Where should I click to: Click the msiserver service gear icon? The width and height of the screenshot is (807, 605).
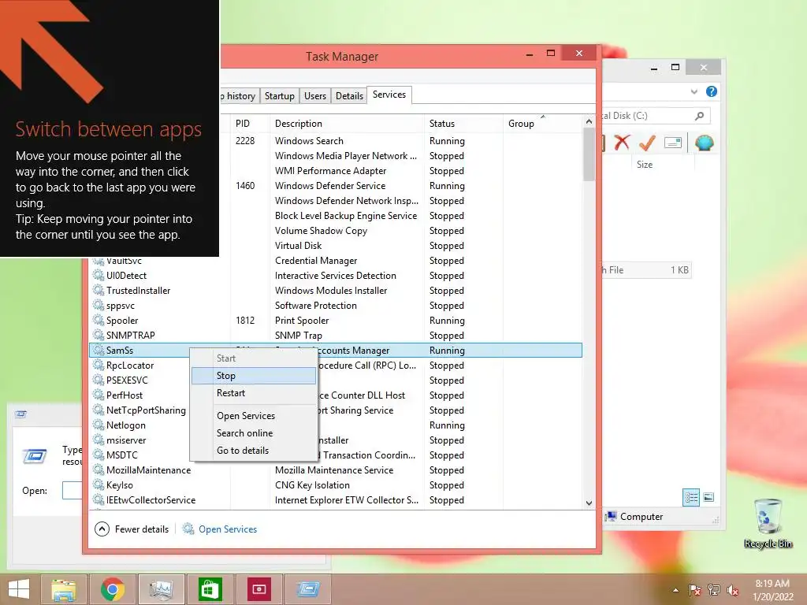99,440
